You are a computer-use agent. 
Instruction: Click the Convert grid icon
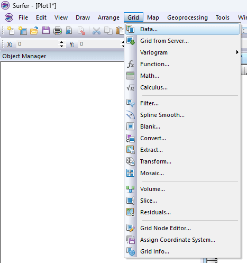[131, 138]
